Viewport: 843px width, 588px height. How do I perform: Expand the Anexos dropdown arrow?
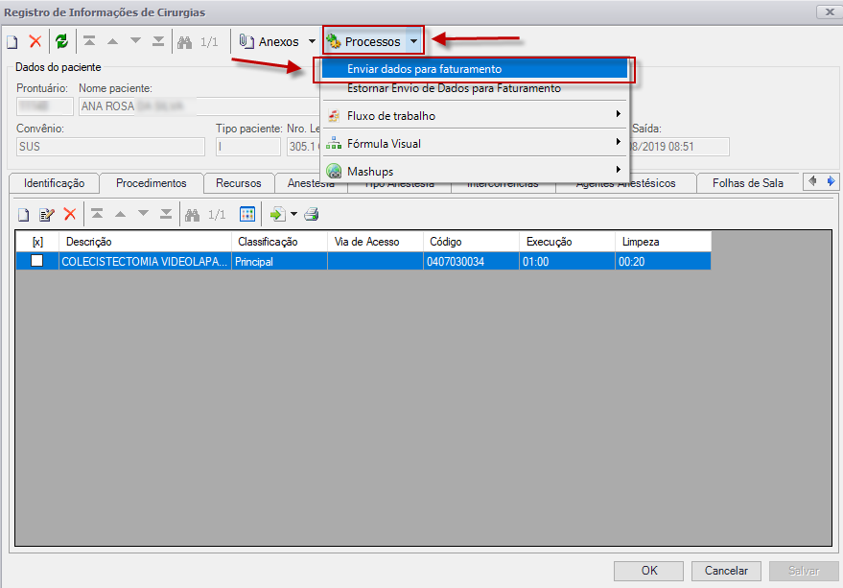pyautogui.click(x=312, y=41)
